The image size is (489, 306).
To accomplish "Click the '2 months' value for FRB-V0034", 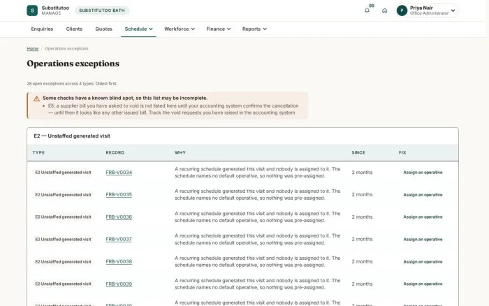I will [x=362, y=173].
